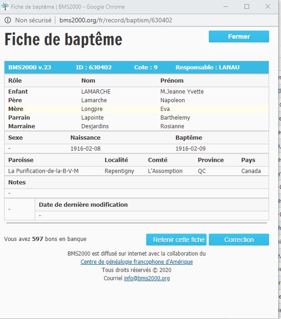Click Responsable : LANAU header text
This screenshot has width=281, height=319.
207,68
